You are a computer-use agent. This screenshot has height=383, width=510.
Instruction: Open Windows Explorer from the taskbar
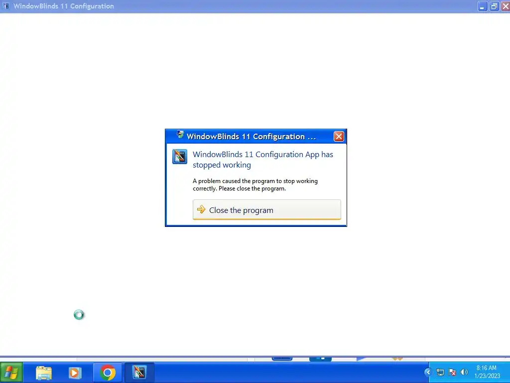pos(44,373)
